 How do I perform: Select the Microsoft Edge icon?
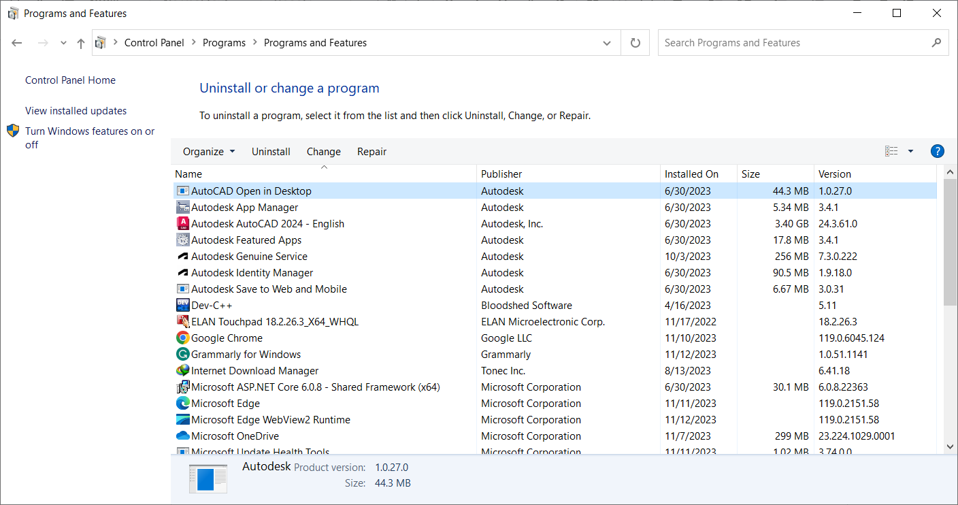(x=184, y=403)
